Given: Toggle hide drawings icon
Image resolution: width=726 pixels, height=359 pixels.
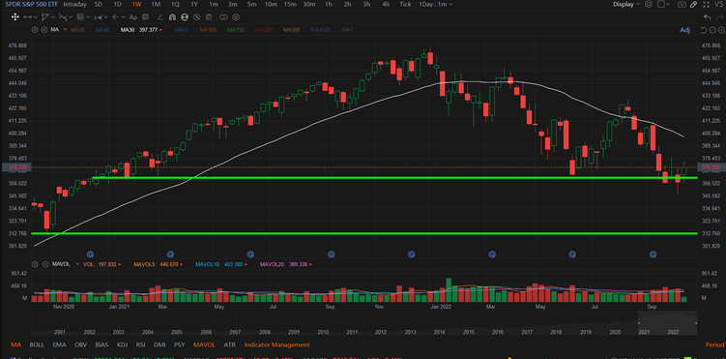Looking at the screenshot, I should [x=197, y=17].
